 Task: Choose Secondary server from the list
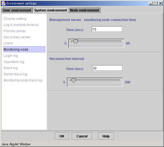click(x=17, y=37)
